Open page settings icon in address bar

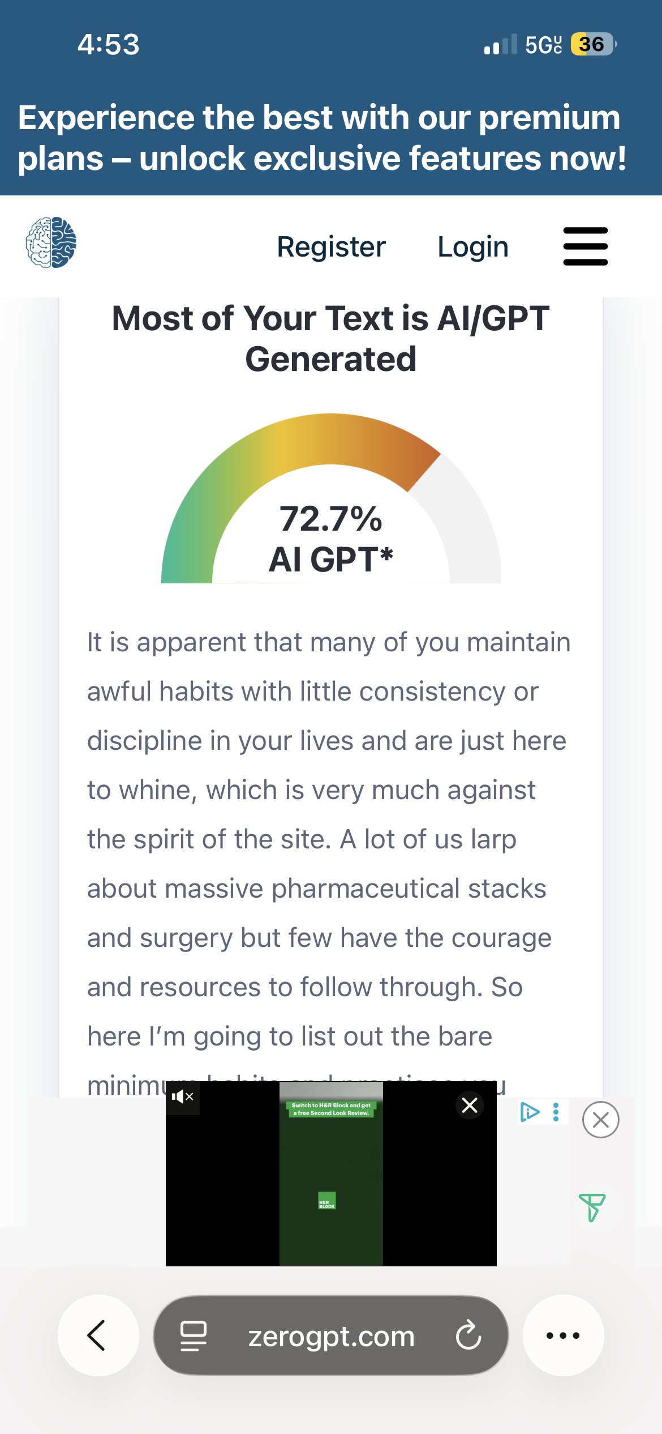click(193, 1335)
